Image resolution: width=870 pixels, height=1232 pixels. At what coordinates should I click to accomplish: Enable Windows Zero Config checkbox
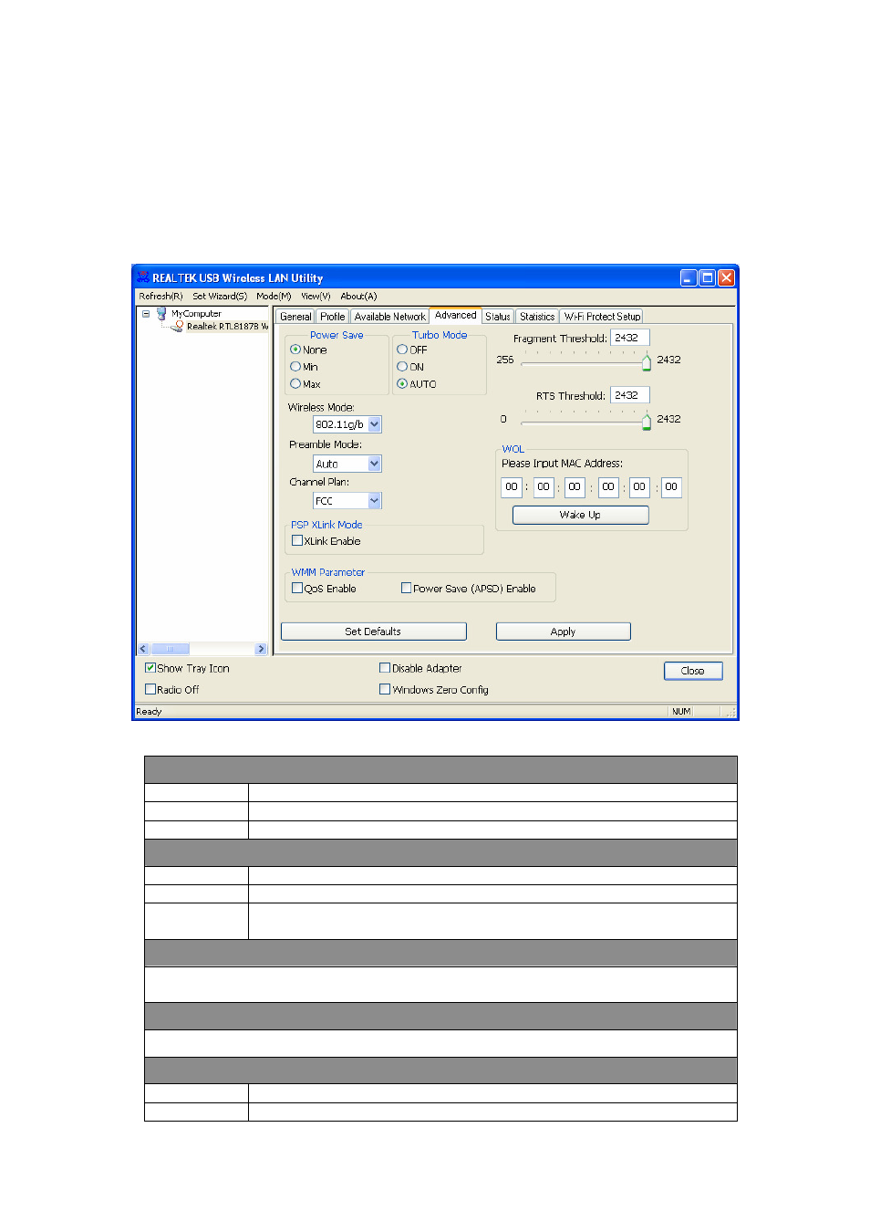(x=385, y=690)
